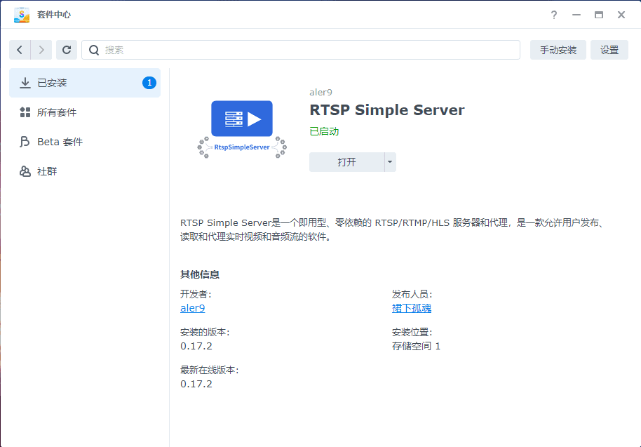
Task: Refresh the package list
Action: [67, 50]
